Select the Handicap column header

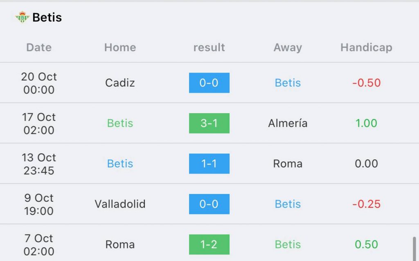(366, 47)
